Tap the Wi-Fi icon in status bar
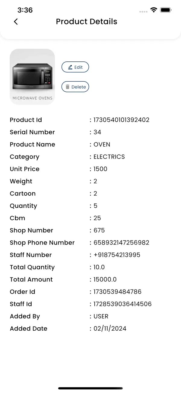Viewport: 181px width, 393px height. click(x=154, y=10)
